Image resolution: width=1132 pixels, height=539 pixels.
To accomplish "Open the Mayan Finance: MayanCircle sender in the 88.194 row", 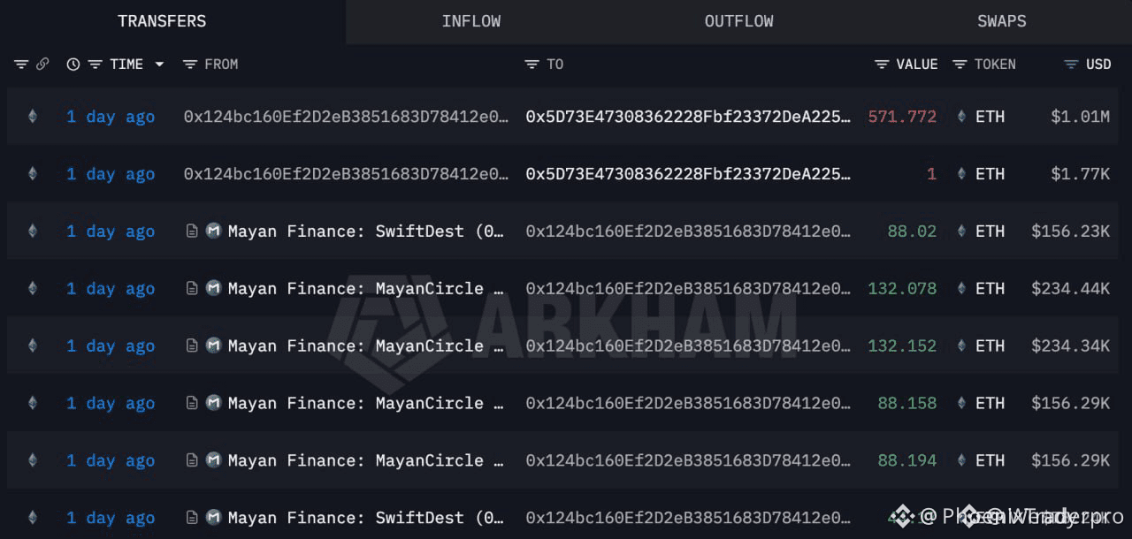I will pyautogui.click(x=366, y=461).
